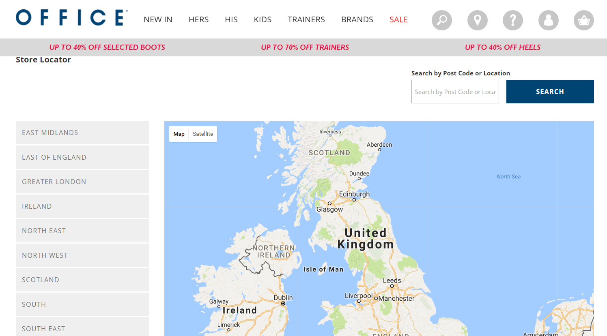607x336 pixels.
Task: Select the Map view toggle
Action: [x=179, y=134]
